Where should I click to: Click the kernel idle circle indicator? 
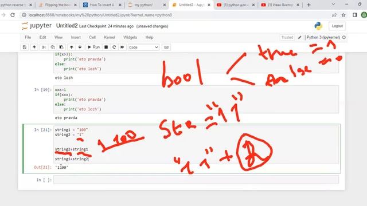tap(344, 37)
